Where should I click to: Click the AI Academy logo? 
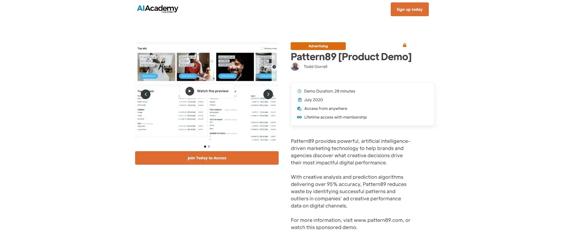pos(157,9)
